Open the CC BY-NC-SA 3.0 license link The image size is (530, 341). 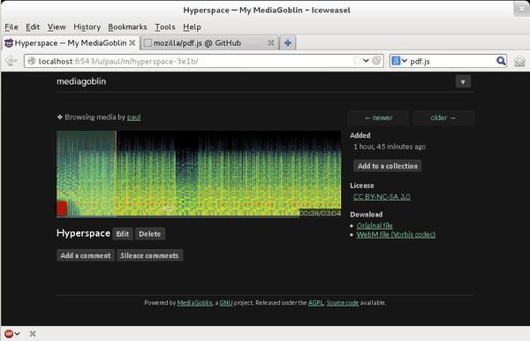click(382, 197)
